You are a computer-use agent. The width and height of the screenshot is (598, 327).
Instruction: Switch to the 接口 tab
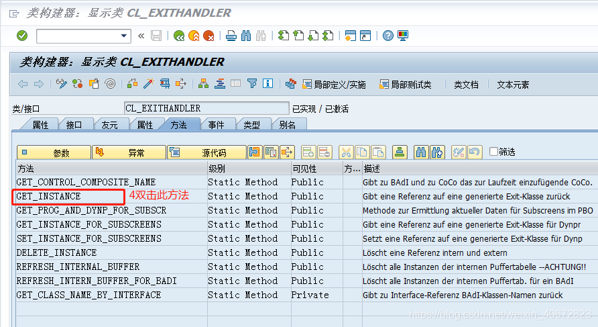click(x=74, y=125)
